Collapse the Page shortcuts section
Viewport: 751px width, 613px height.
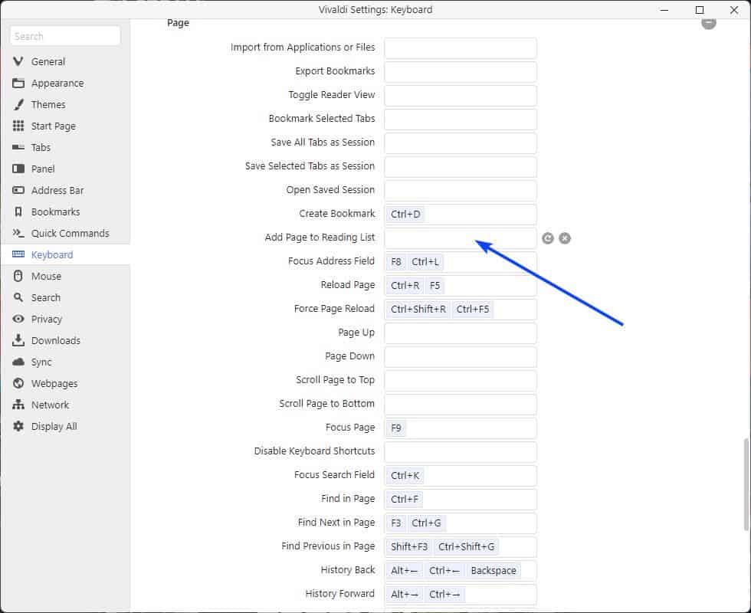pos(707,23)
